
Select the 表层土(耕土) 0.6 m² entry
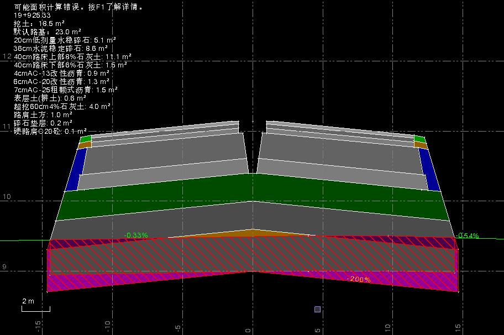pos(50,98)
